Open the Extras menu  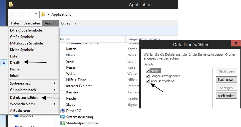pos(66,23)
